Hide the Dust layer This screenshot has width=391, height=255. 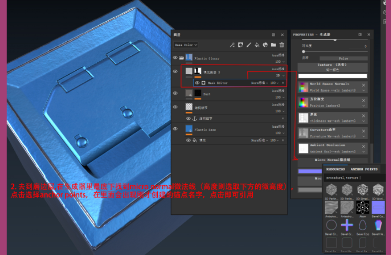pos(175,93)
